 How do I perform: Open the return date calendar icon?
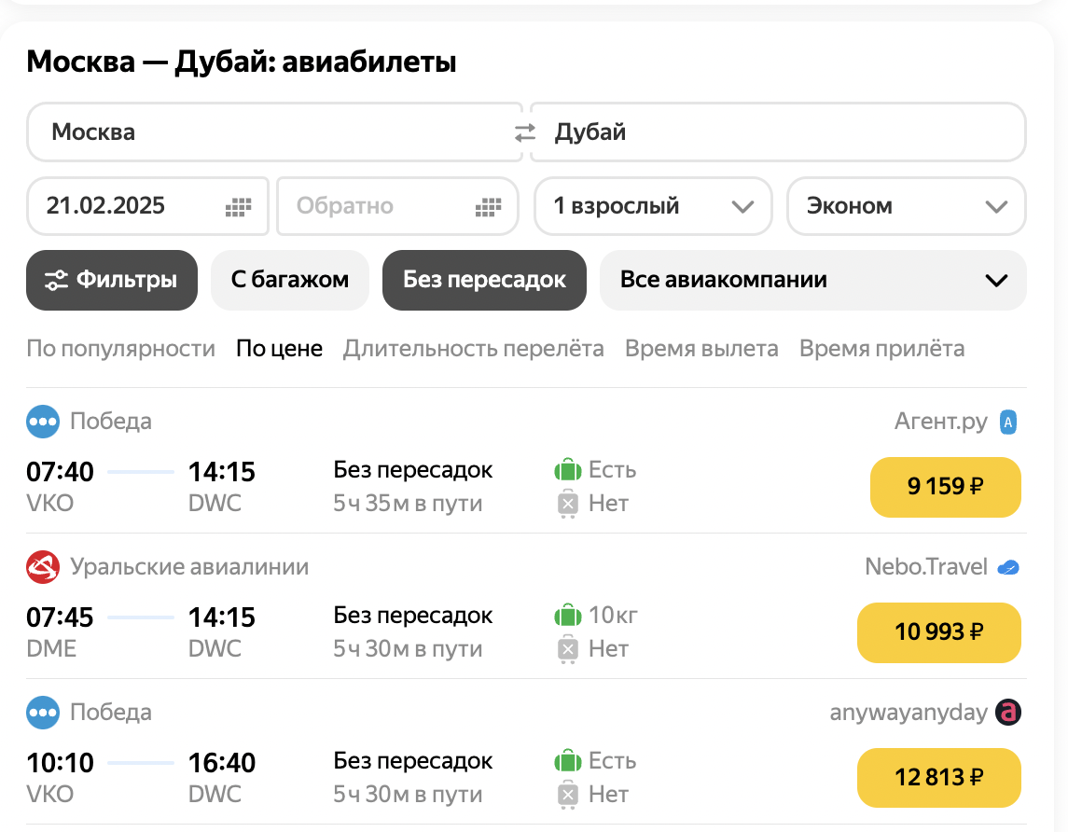point(486,206)
